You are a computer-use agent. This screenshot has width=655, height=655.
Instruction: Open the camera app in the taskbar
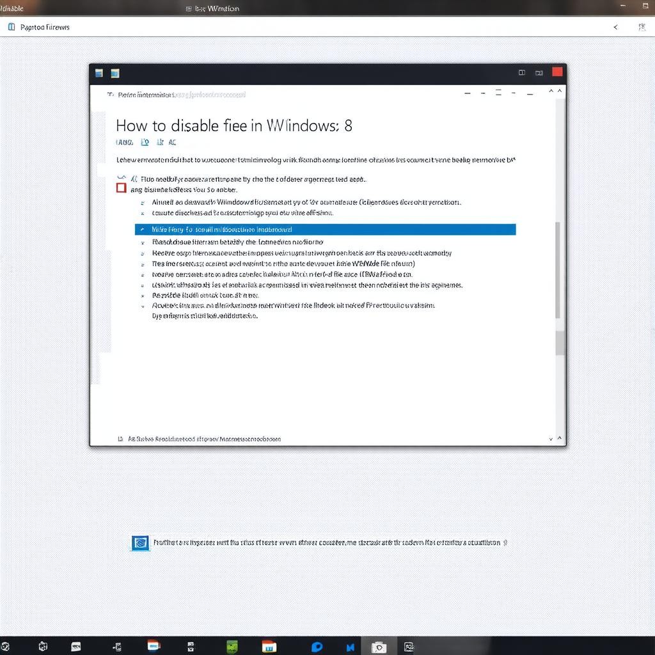[379, 647]
